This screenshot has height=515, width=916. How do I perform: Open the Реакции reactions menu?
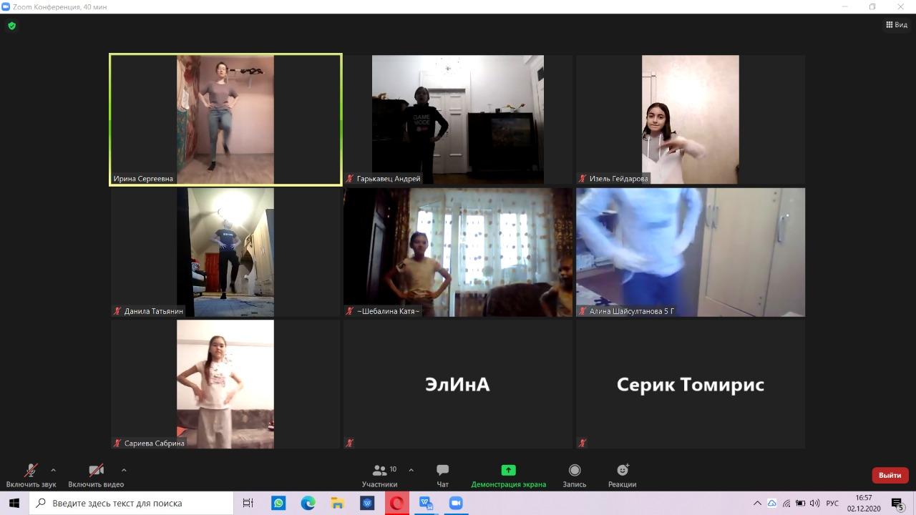click(x=622, y=475)
